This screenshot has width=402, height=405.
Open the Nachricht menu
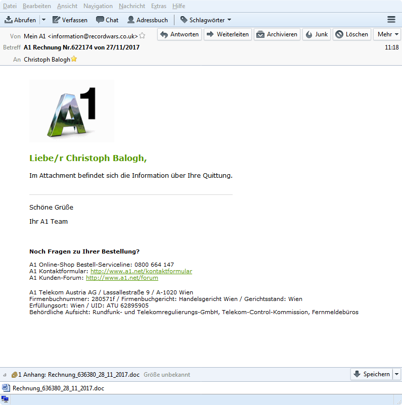(x=132, y=6)
